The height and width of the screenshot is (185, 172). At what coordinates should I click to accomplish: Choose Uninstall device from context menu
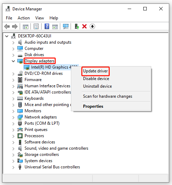point(97,86)
